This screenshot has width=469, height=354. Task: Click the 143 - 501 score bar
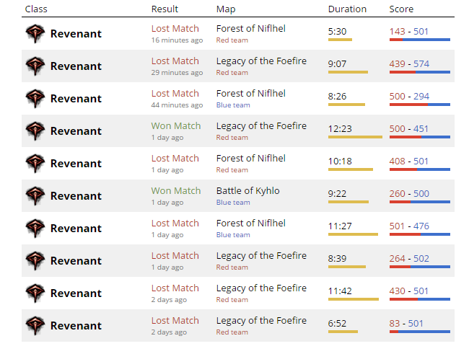pyautogui.click(x=420, y=40)
